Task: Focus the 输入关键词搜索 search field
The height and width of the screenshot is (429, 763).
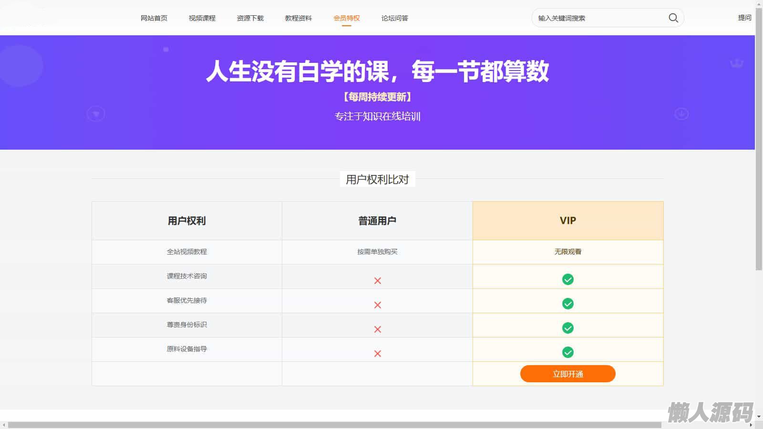Action: [598, 18]
